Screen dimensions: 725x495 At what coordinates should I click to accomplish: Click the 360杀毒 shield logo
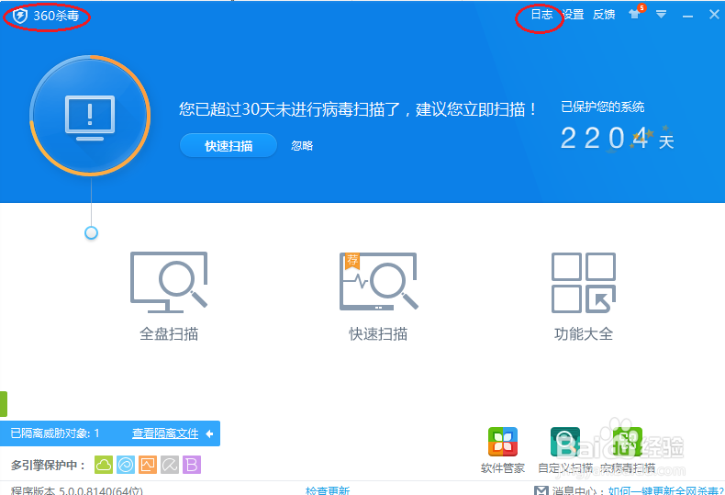(20, 16)
